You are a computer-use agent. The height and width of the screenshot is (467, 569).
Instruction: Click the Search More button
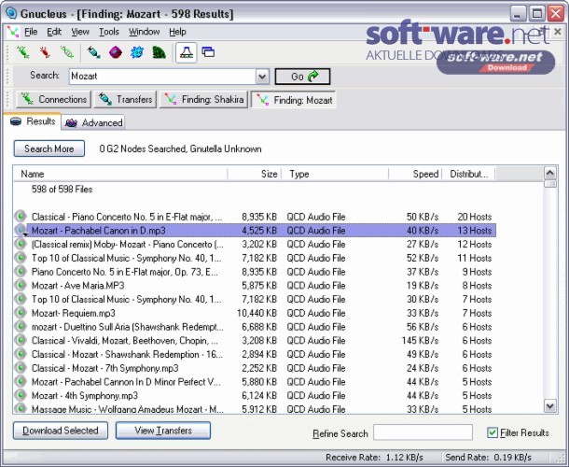49,149
